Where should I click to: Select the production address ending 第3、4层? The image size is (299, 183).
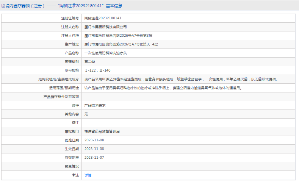point(121,44)
